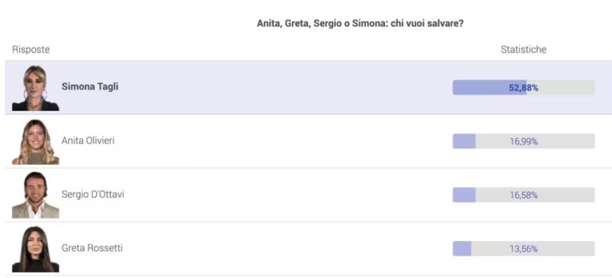The height and width of the screenshot is (278, 612).
Task: Click the 52,88% percentage text
Action: [523, 87]
